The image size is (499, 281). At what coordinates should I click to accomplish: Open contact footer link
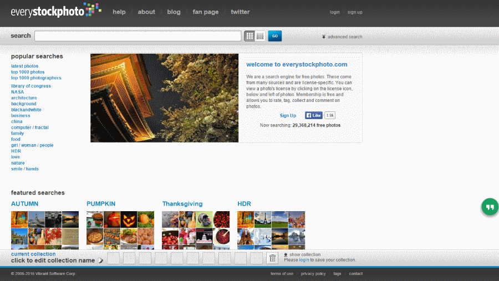coord(356,274)
